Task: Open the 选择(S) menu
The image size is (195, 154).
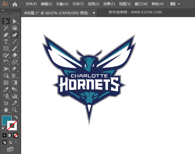Action: coord(94,4)
